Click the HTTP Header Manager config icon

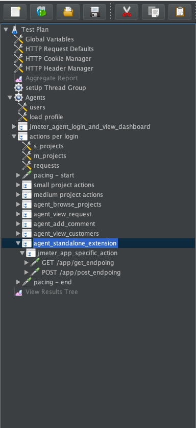(x=18, y=68)
